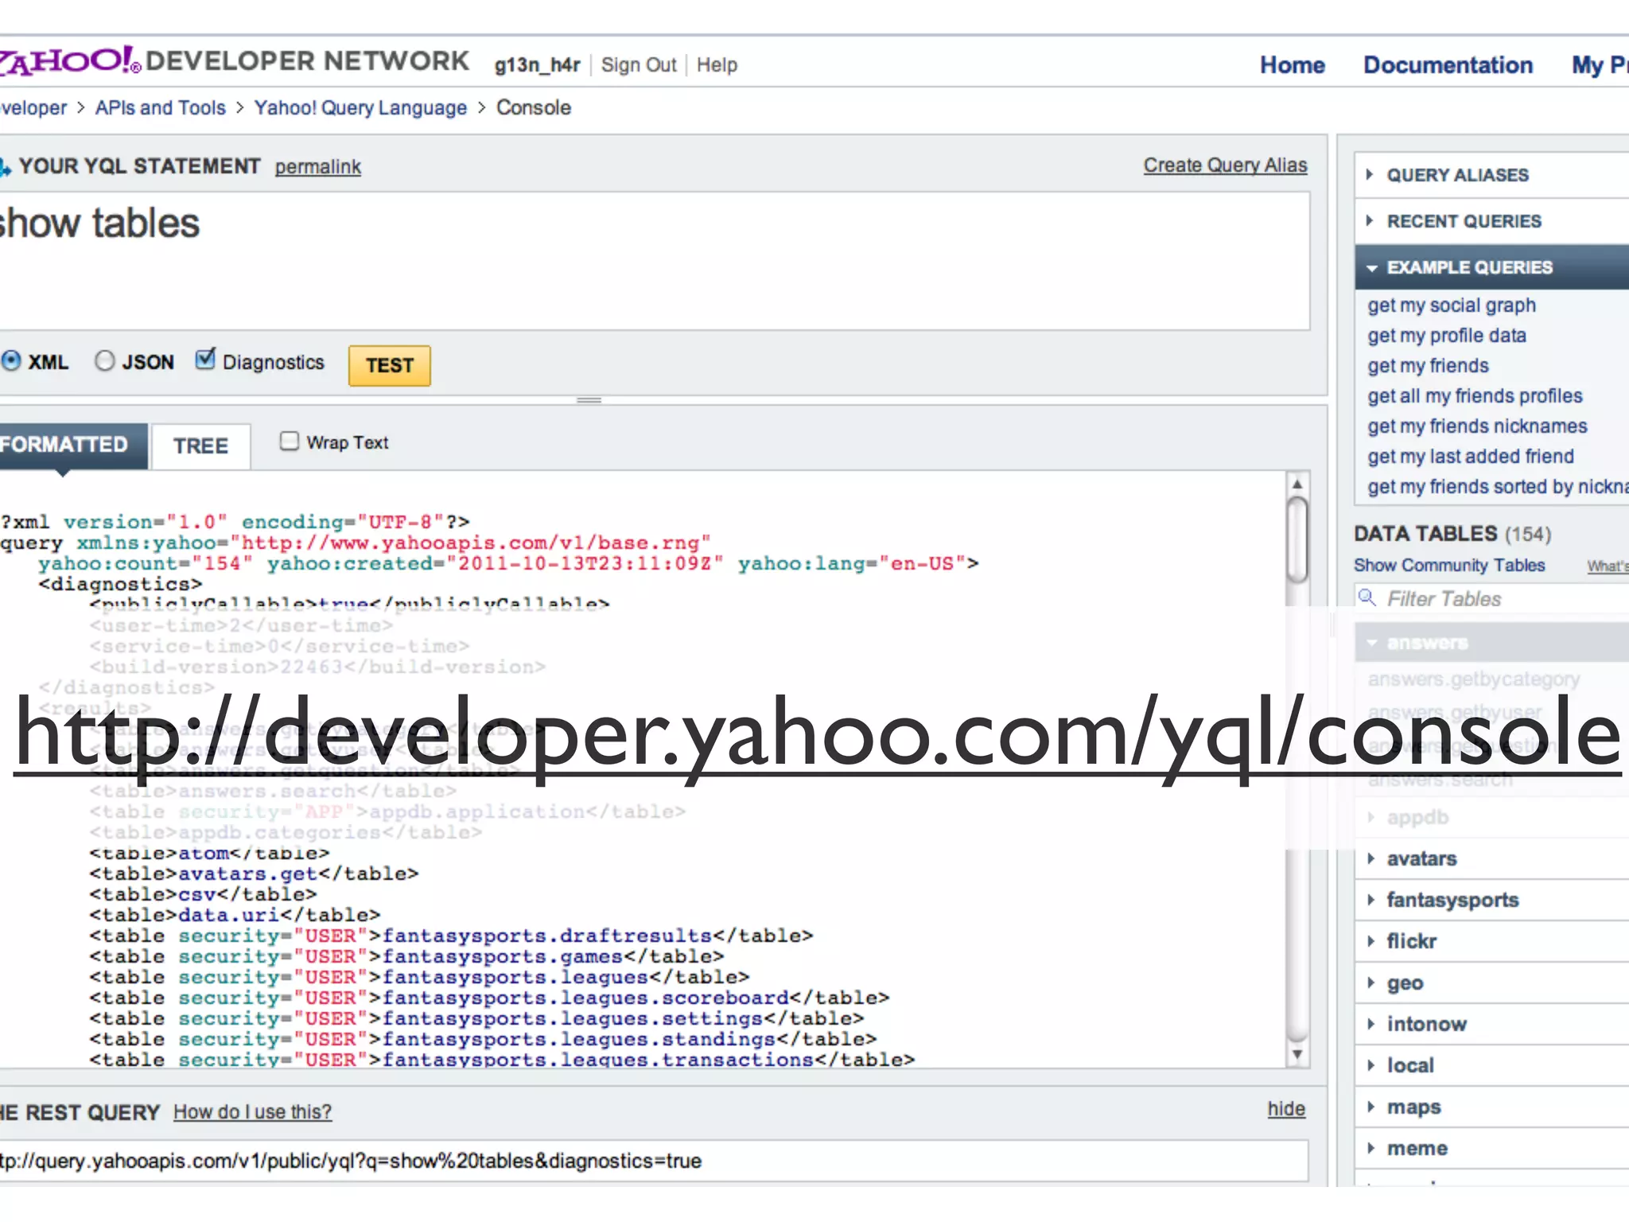Click the APIs and Tools breadcrumb

161,108
